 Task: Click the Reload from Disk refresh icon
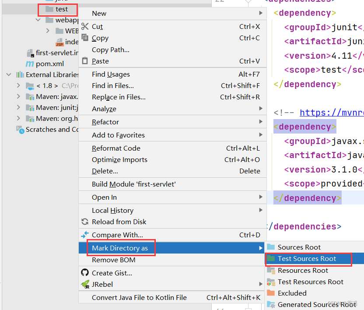coord(85,222)
